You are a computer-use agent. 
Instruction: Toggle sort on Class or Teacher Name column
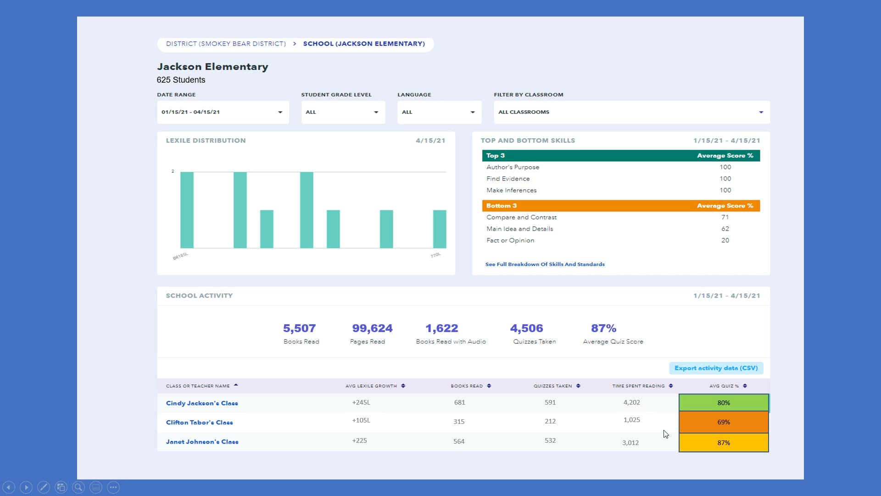pos(236,385)
